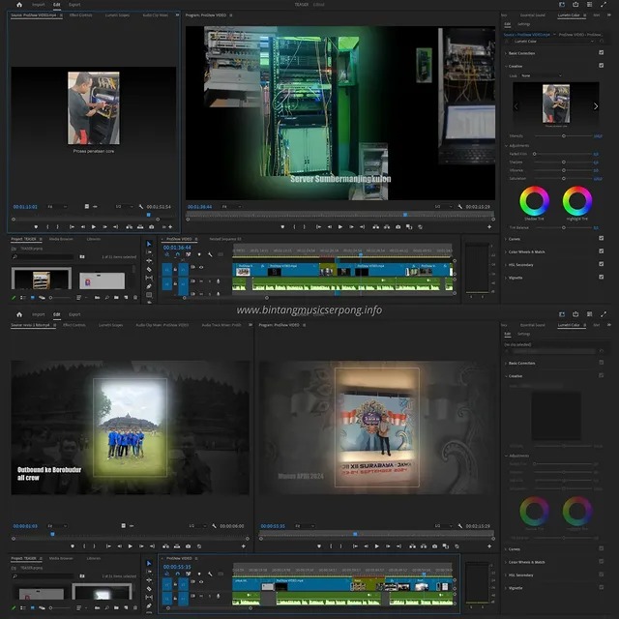Click the Settings tab beside Edit in upper Lumetri
The width and height of the screenshot is (619, 619).
click(523, 25)
